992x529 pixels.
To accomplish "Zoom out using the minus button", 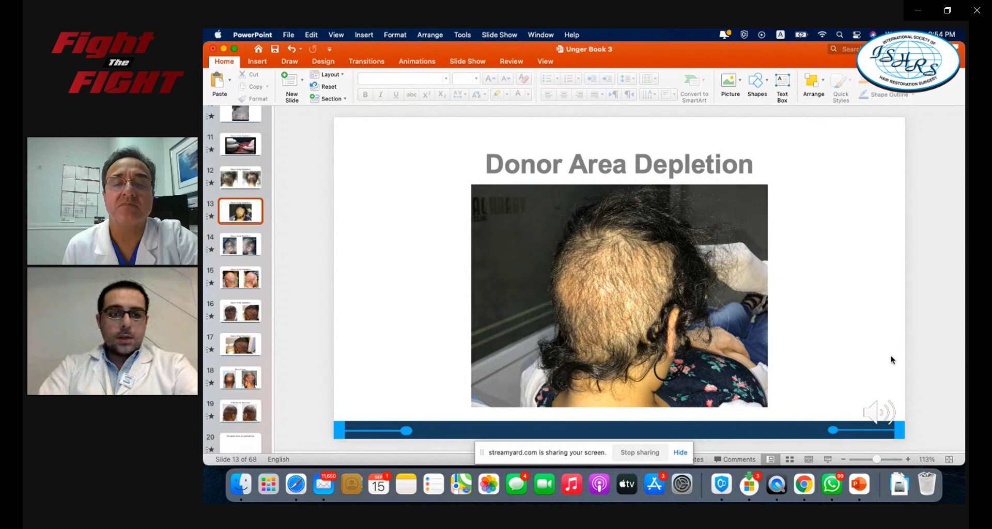I will (x=843, y=459).
